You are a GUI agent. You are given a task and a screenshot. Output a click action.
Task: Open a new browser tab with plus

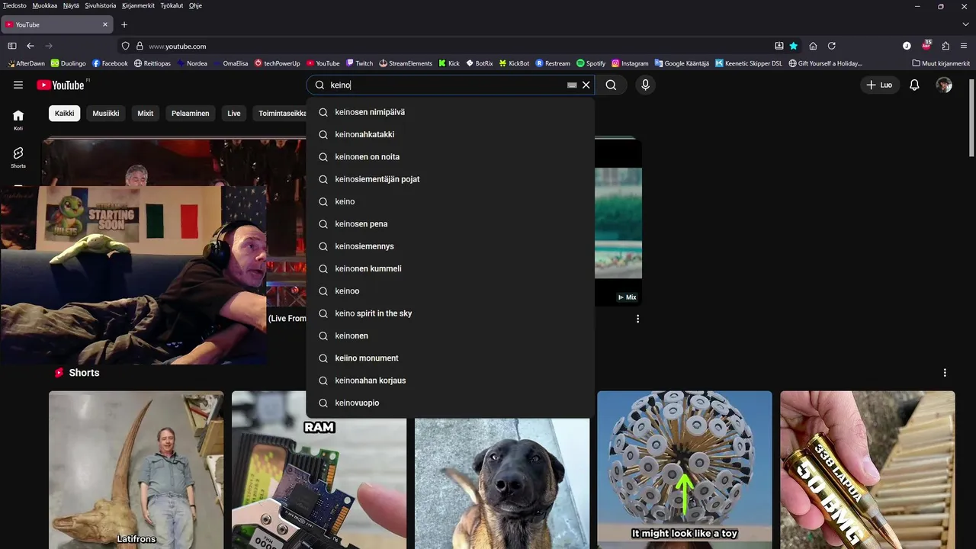124,24
